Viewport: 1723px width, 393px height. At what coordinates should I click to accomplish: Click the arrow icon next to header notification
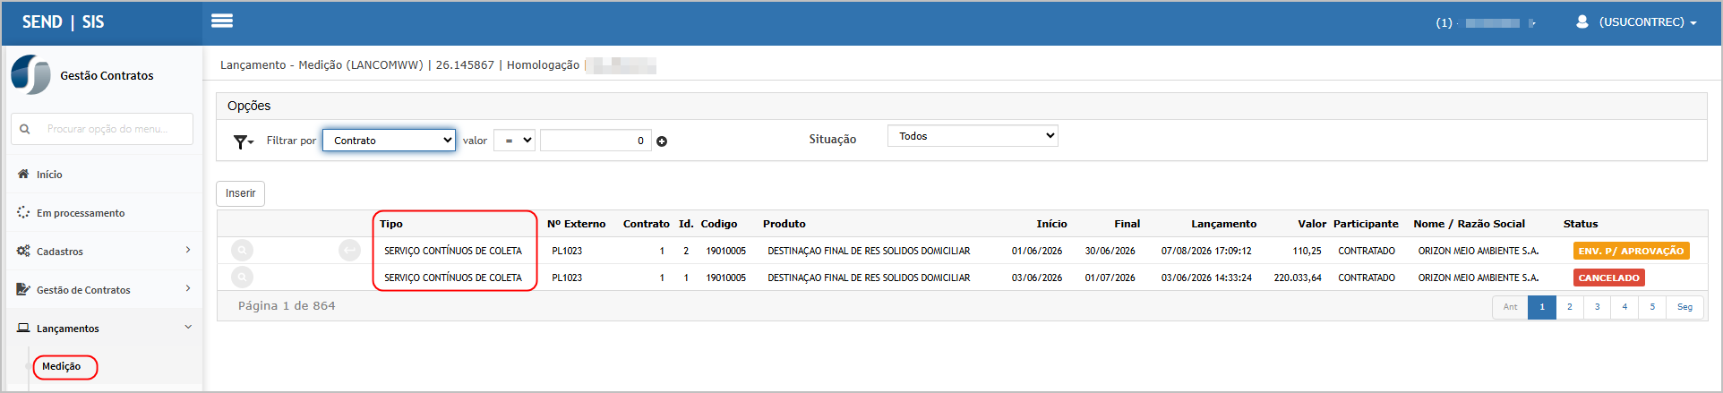1532,23
